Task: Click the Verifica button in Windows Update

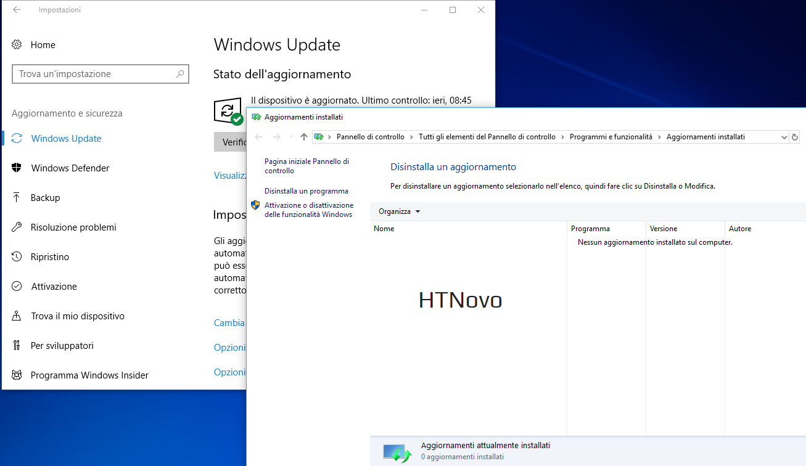Action: (x=230, y=142)
